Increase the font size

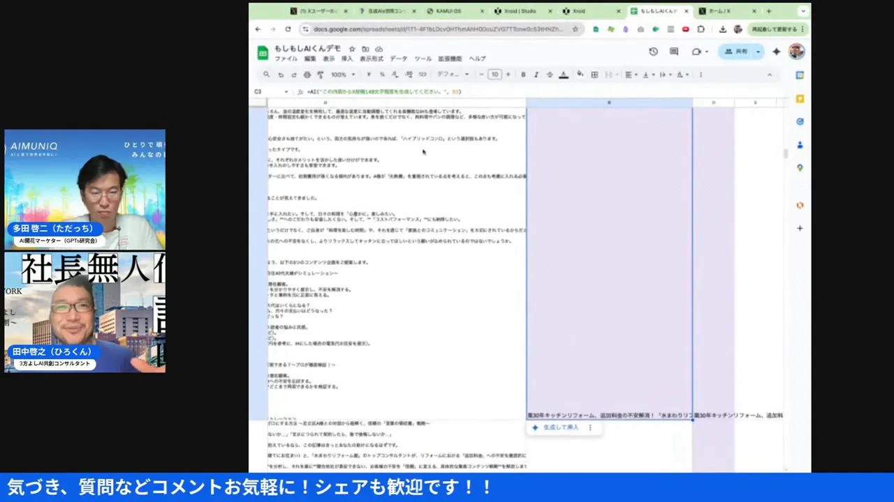point(508,75)
